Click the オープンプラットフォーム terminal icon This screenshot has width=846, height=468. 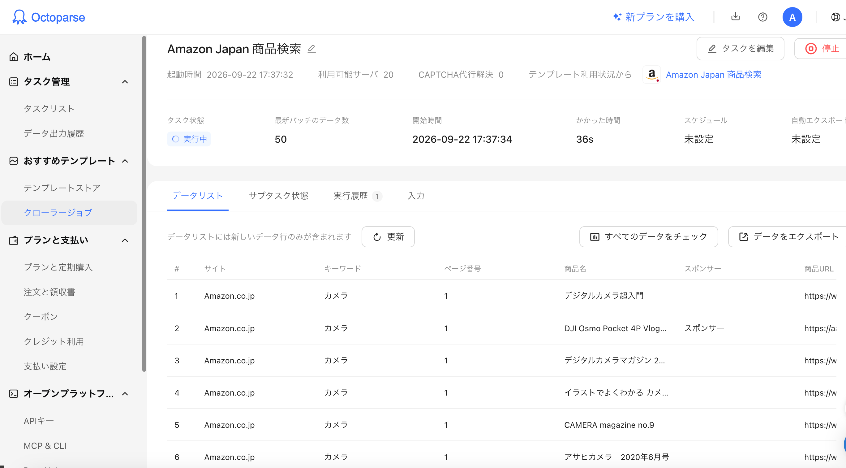tap(14, 393)
